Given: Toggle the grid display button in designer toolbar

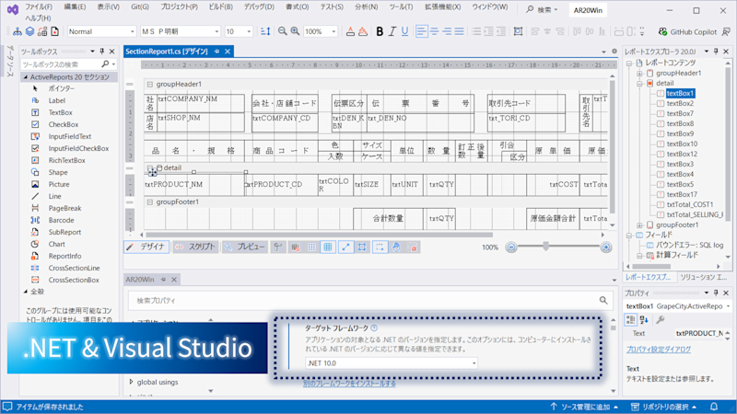Looking at the screenshot, I should click(x=328, y=247).
